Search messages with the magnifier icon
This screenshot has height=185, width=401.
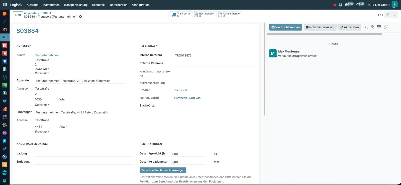[x=366, y=27]
